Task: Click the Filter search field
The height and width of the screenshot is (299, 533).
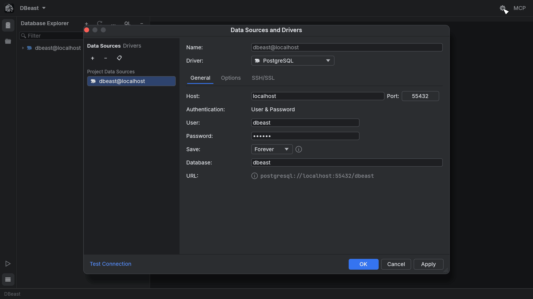Action: 51,36
